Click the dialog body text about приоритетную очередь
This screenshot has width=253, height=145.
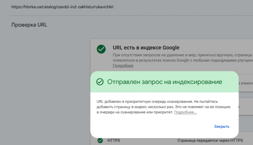point(163,107)
